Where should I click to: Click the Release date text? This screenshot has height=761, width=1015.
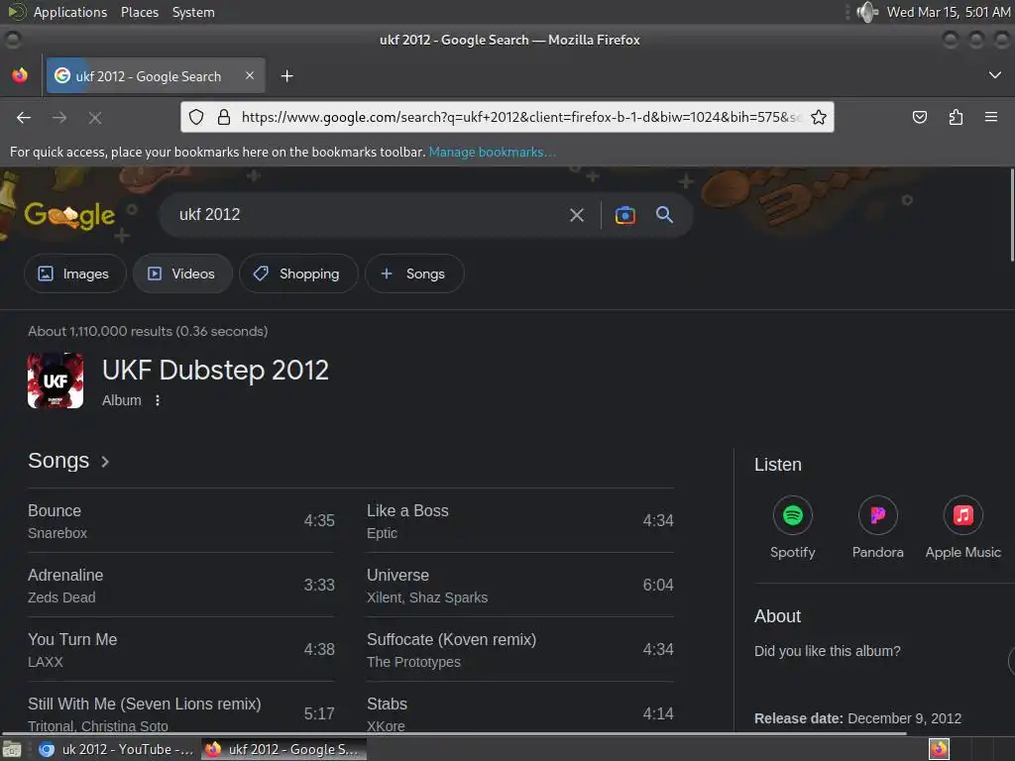click(x=857, y=718)
